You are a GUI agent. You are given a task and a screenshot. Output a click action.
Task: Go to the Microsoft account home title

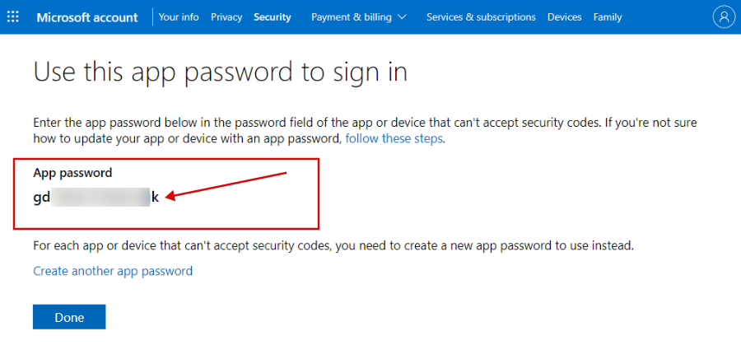(x=87, y=17)
